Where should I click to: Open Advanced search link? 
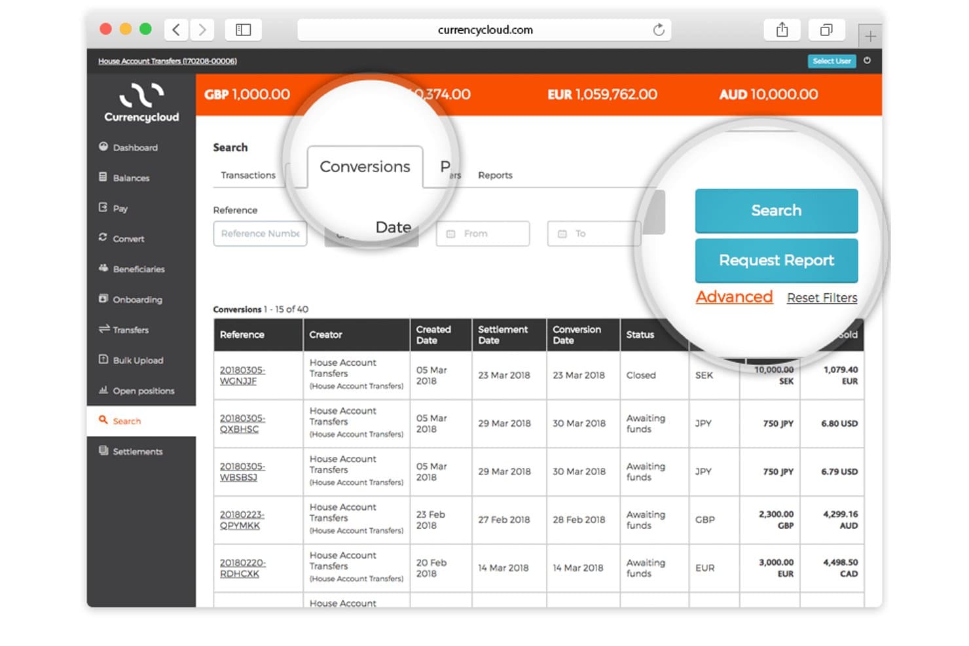[x=734, y=296]
